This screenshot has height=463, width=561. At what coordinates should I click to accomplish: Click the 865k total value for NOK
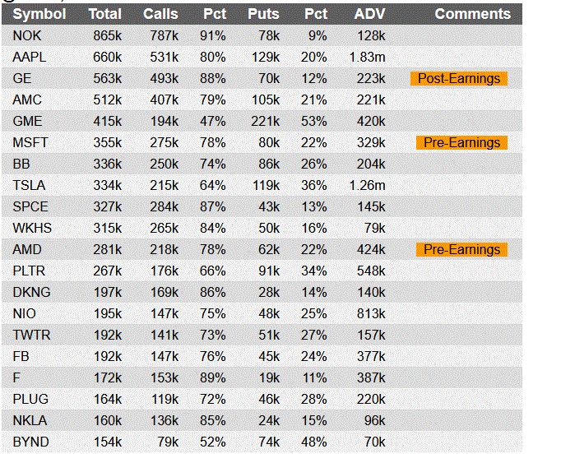coord(107,36)
